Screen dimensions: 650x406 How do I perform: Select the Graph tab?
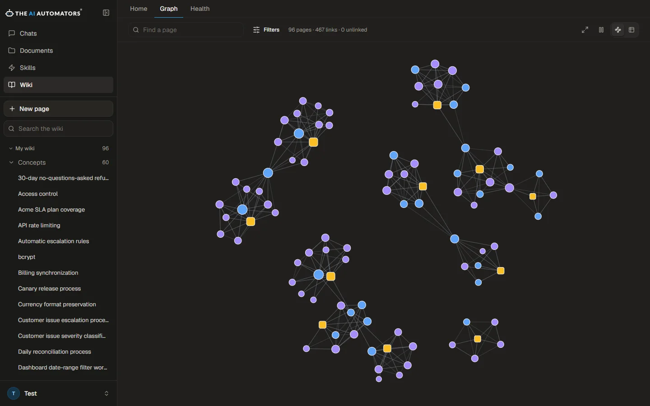coord(169,9)
